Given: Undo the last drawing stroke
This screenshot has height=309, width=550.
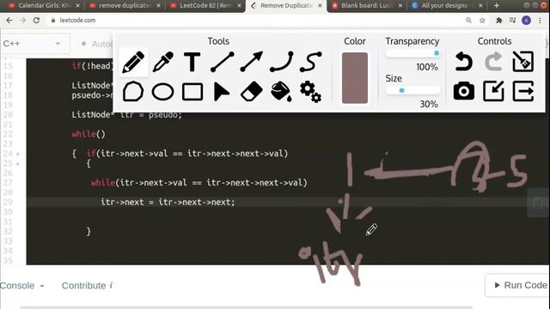Looking at the screenshot, I should click(464, 62).
